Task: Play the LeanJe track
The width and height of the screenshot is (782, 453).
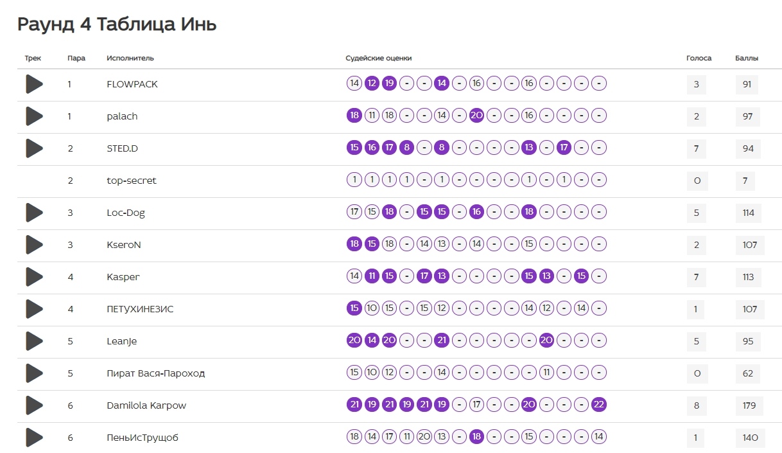Action: (x=34, y=341)
